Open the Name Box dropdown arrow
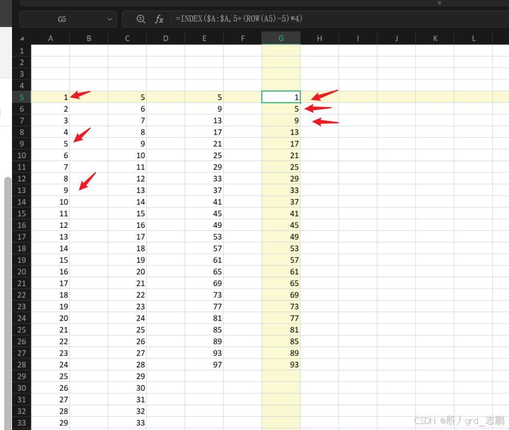 (x=110, y=19)
